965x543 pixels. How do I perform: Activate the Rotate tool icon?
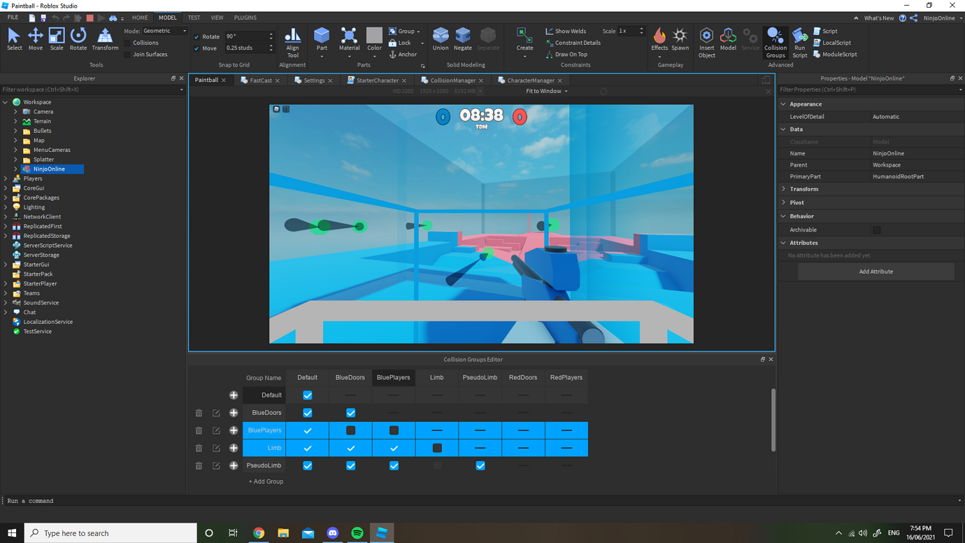click(x=78, y=39)
